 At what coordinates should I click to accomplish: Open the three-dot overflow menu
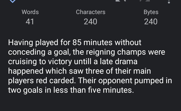pos(169,2)
